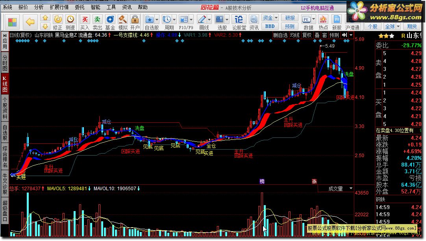Open the 帮助 menu
Image resolution: width=426 pixels, height=241 pixels.
143,7
